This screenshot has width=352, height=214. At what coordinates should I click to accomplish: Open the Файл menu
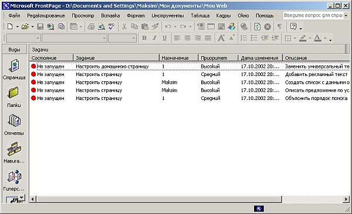pyautogui.click(x=14, y=15)
